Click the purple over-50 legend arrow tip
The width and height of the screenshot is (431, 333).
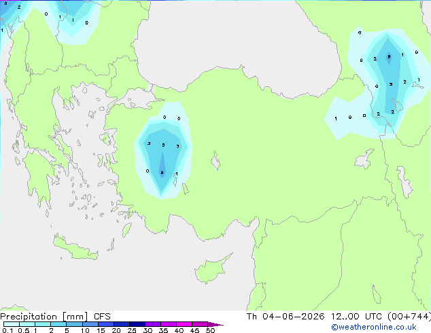click(215, 324)
